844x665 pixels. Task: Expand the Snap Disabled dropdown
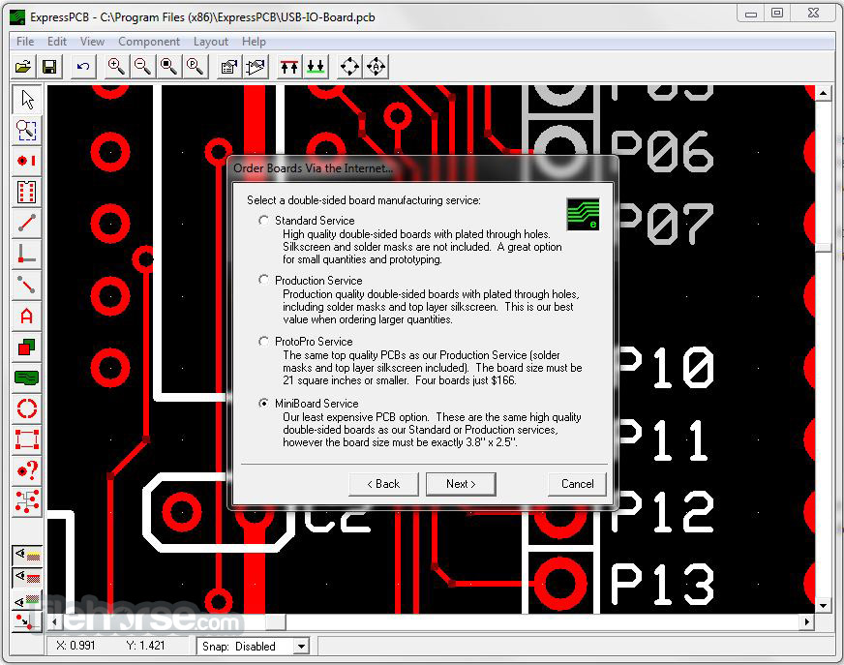pos(301,647)
